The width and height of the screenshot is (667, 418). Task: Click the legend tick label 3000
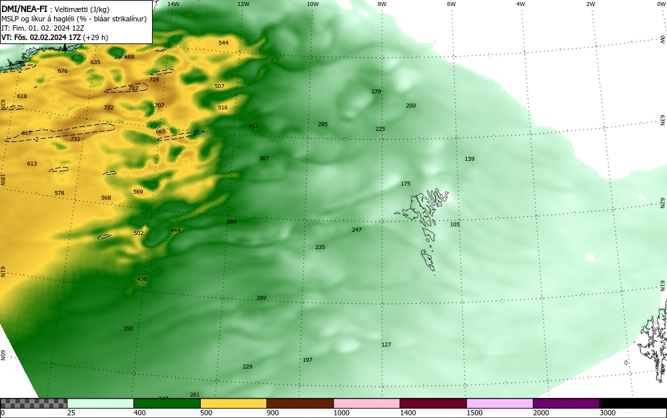pos(608,413)
